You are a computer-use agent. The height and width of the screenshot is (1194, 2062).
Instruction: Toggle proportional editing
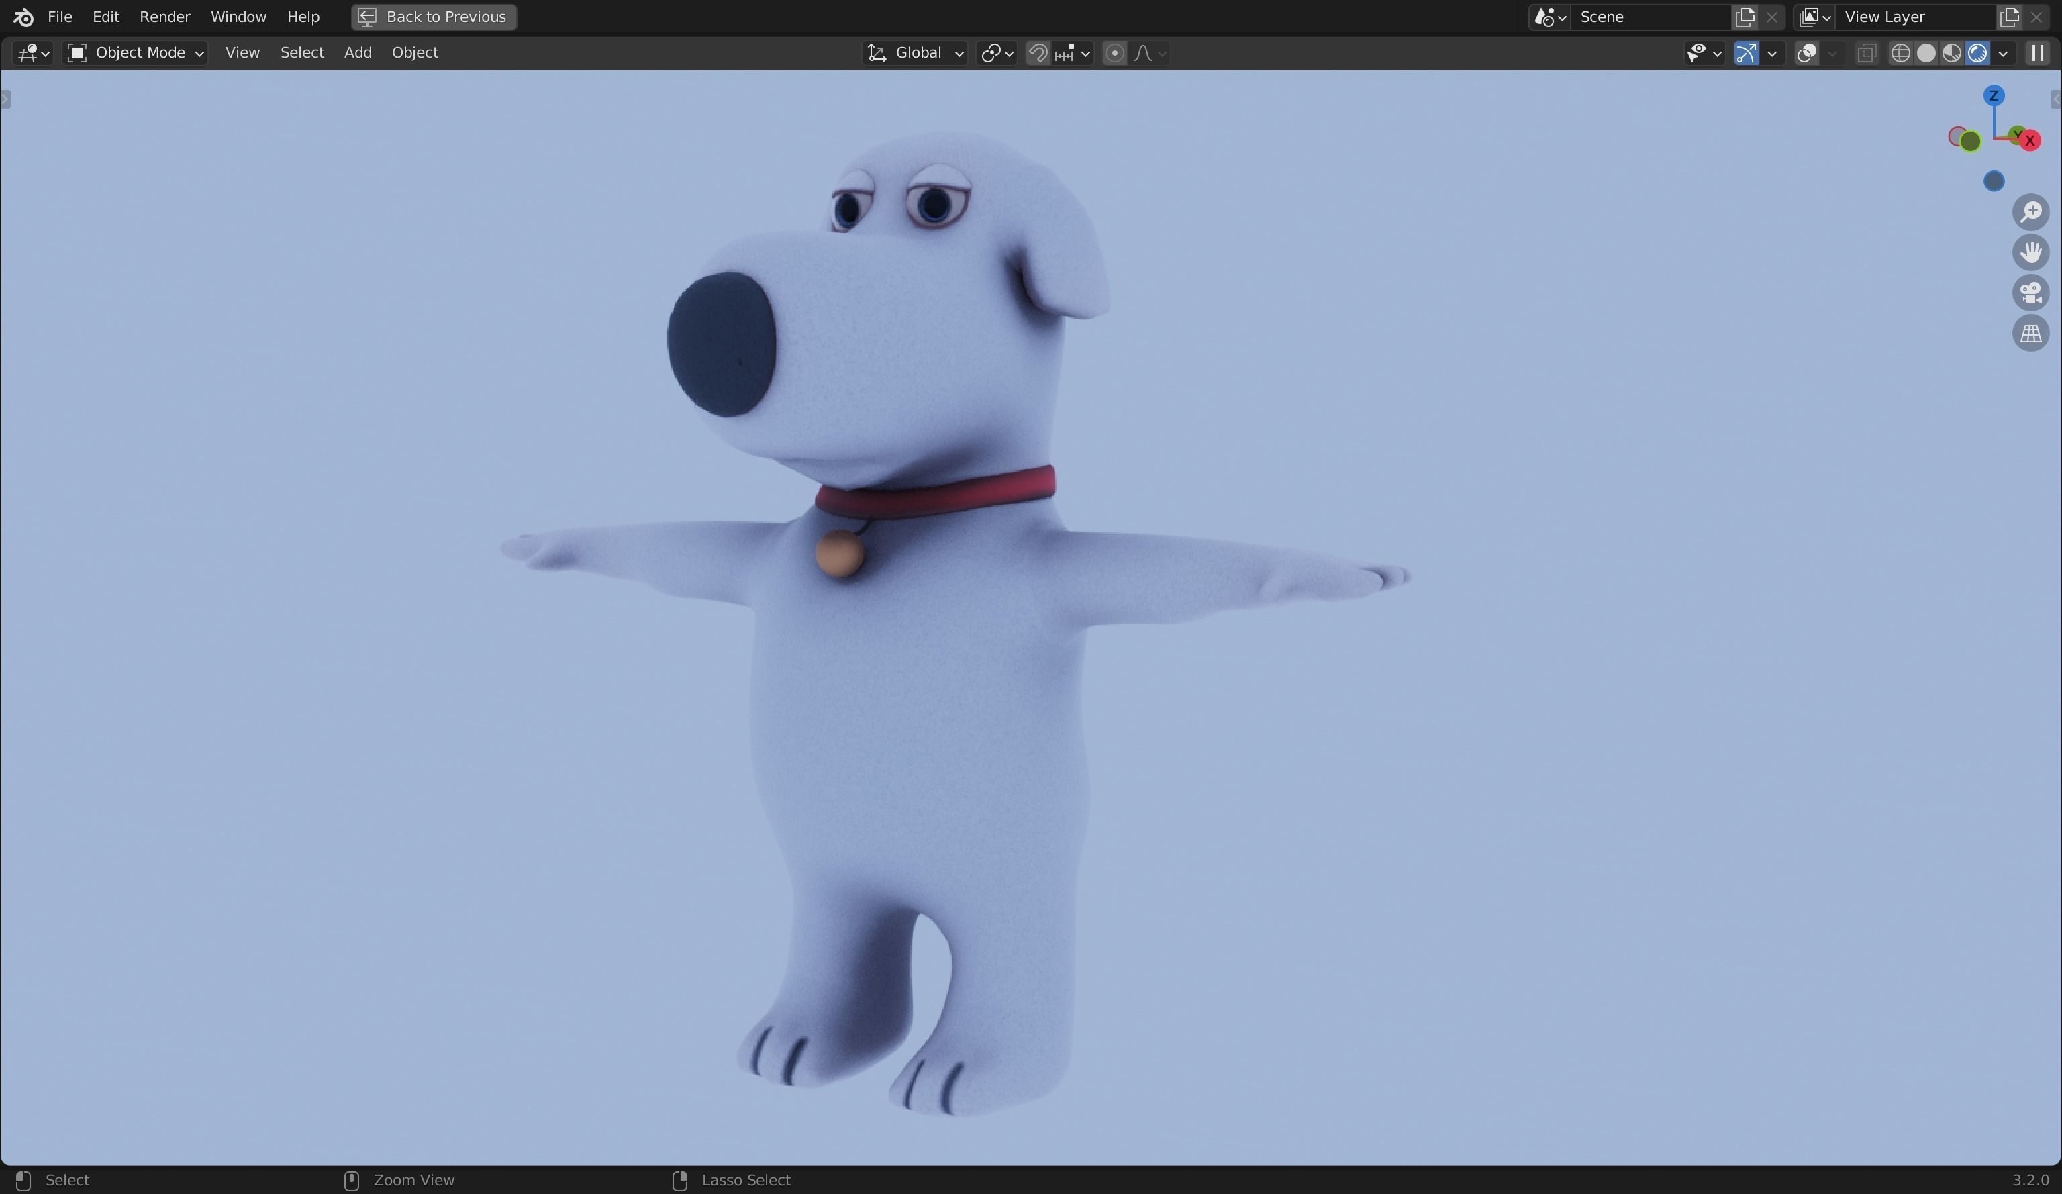click(x=1114, y=53)
